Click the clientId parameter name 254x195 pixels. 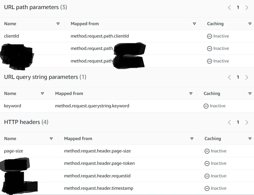(x=12, y=36)
